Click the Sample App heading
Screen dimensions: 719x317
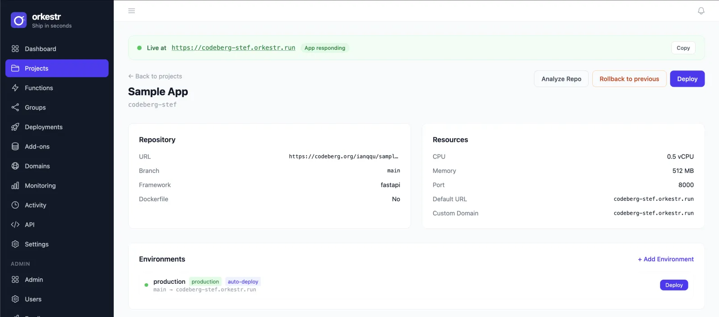158,92
